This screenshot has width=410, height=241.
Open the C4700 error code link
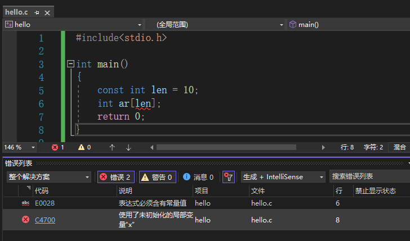point(45,220)
